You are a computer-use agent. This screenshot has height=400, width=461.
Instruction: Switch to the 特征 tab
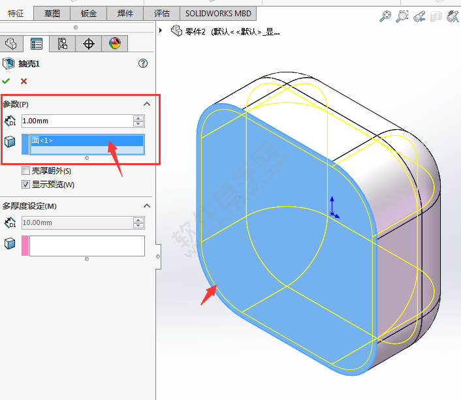point(16,14)
